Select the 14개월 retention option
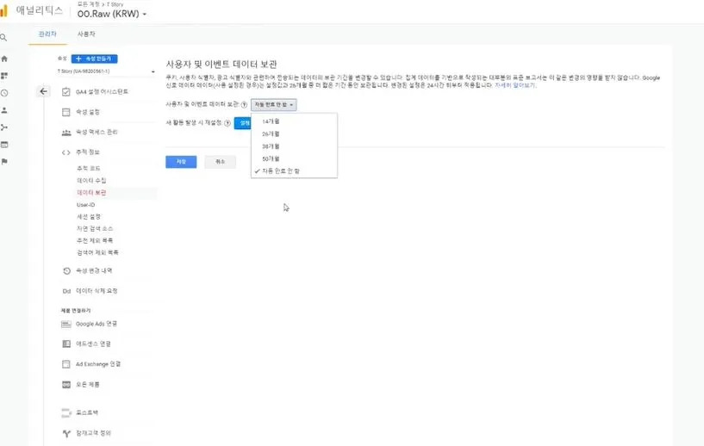Screen dimensions: 704x446 click(294, 121)
